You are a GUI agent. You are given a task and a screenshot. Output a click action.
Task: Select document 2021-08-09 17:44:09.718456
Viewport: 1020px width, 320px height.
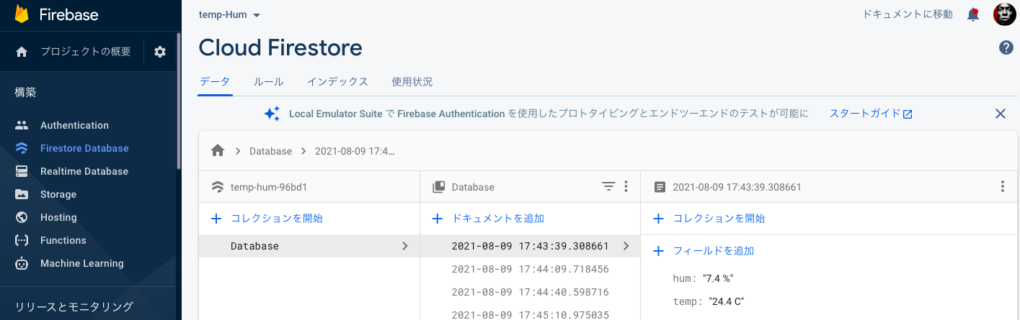[530, 269]
